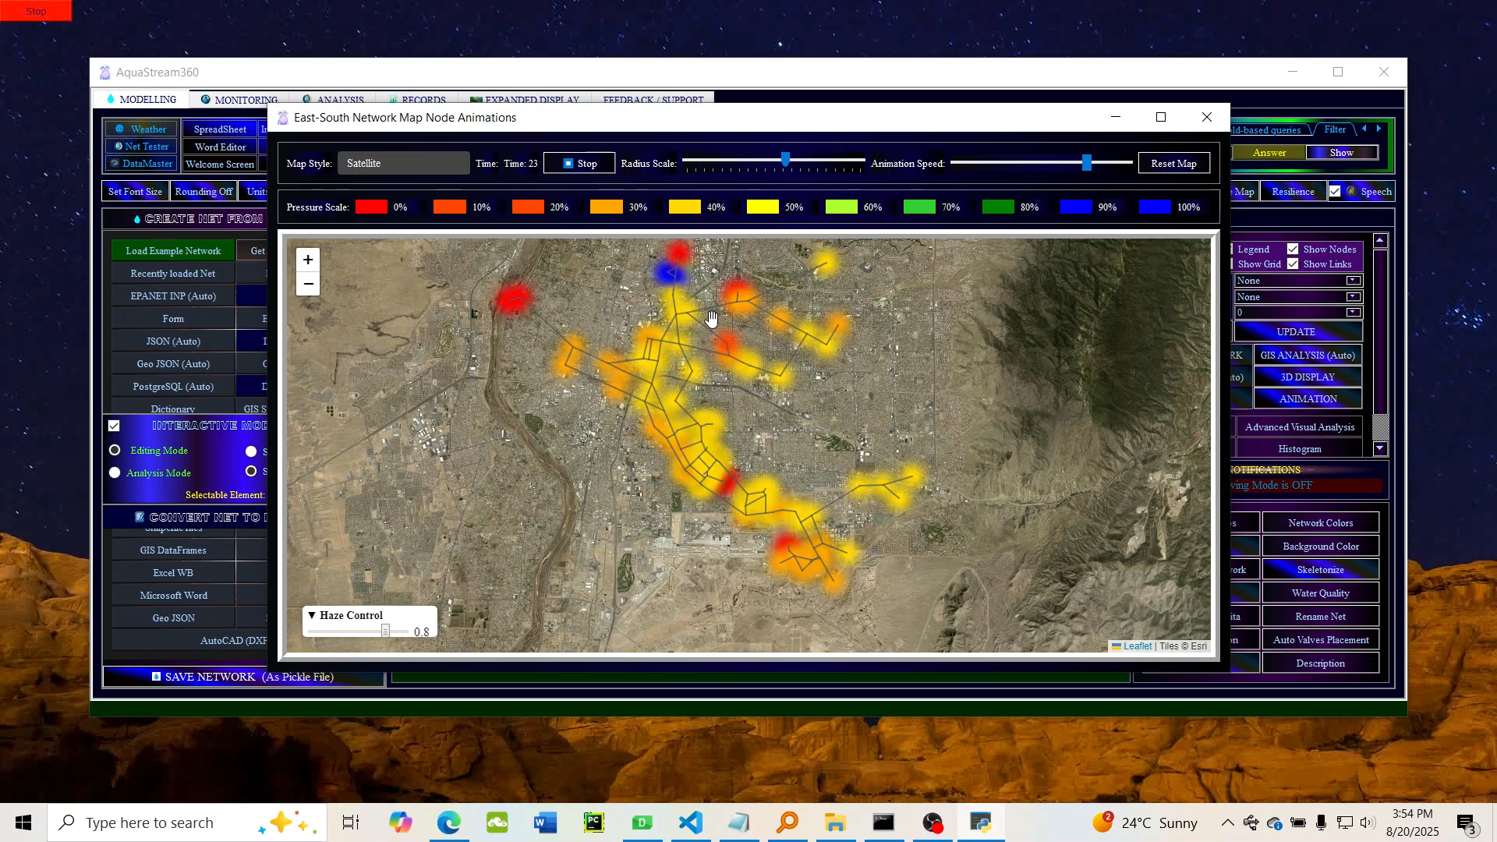Open the Net Tester tool

tap(141, 147)
